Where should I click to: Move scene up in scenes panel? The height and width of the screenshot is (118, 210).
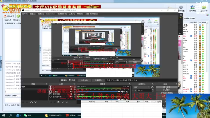[31, 102]
